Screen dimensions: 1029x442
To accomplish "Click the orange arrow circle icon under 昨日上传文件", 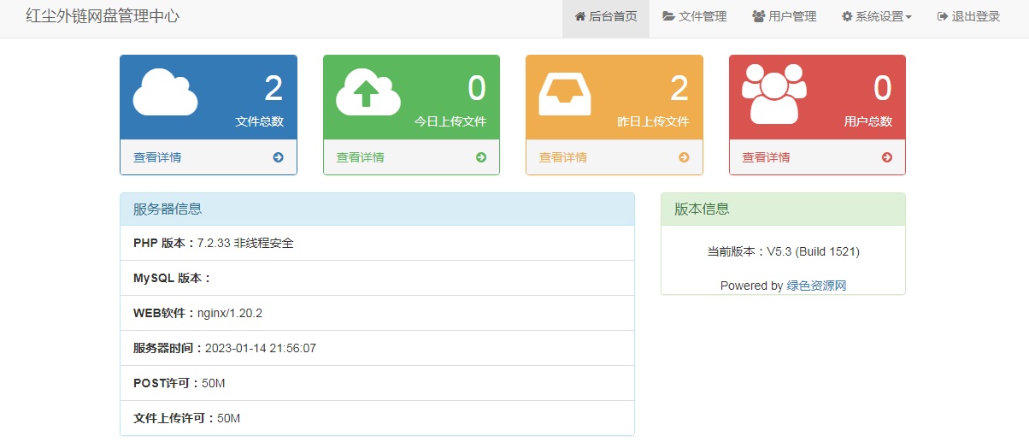I will tap(684, 157).
